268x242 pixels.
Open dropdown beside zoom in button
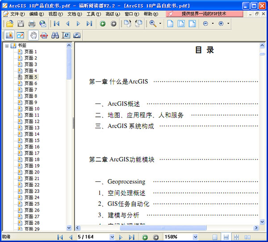pyautogui.click(x=228, y=23)
